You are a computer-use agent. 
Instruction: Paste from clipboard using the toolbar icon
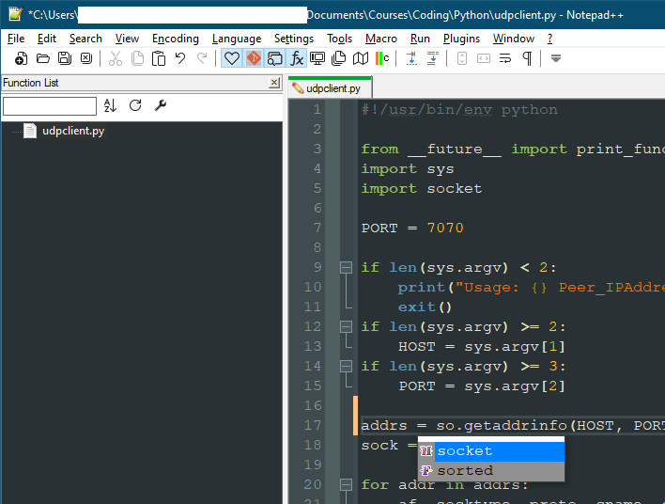(159, 58)
